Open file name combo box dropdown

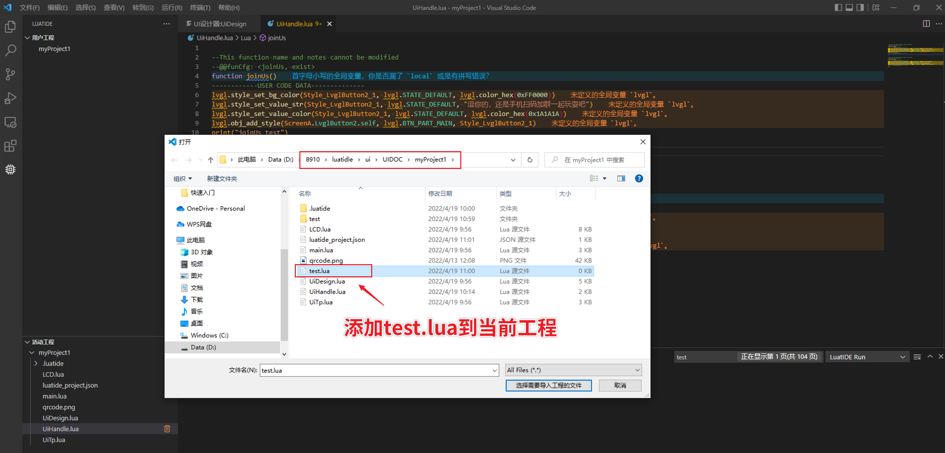click(494, 371)
